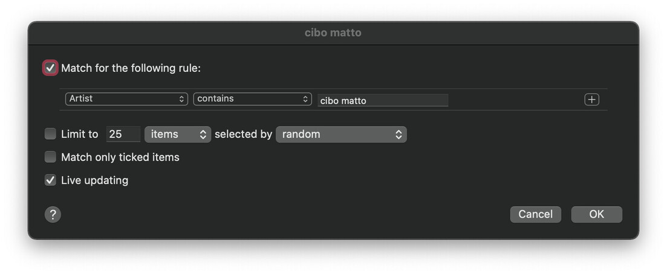This screenshot has height=274, width=667.
Task: Add a new rule with the plus button
Action: pyautogui.click(x=591, y=100)
